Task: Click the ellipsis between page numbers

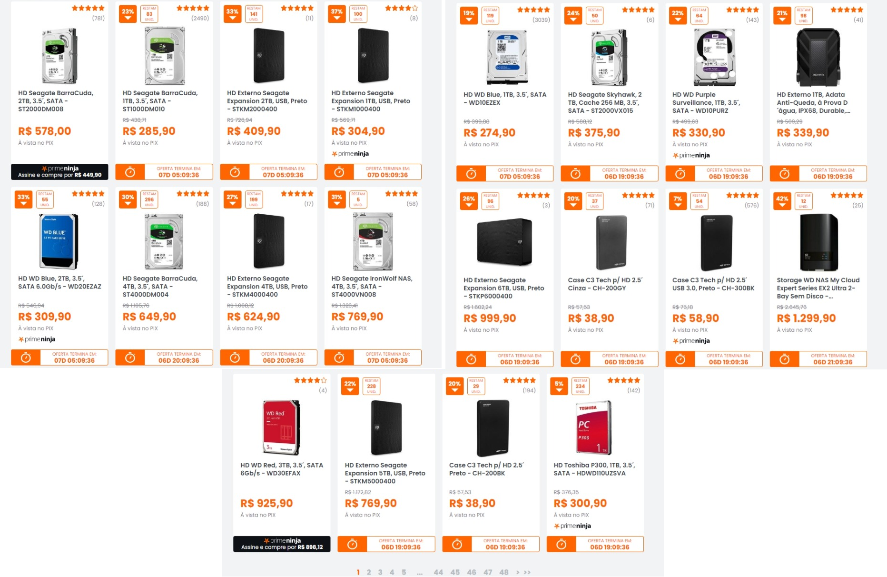Action: tap(420, 573)
